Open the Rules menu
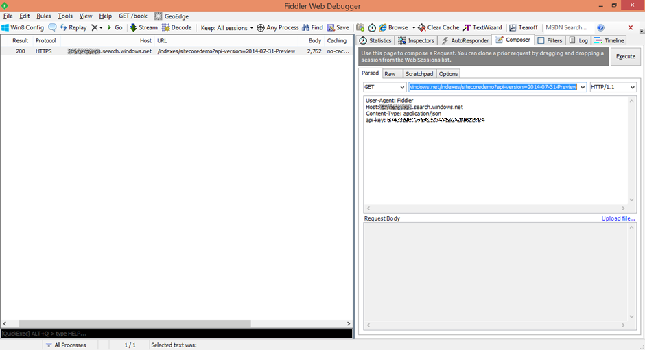The height and width of the screenshot is (350, 645). pos(44,16)
